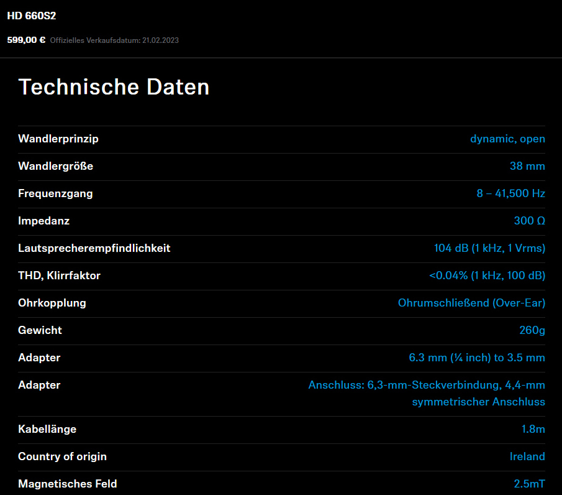Click the 8 – 41,500 Hz value
This screenshot has width=562, height=495.
[510, 193]
